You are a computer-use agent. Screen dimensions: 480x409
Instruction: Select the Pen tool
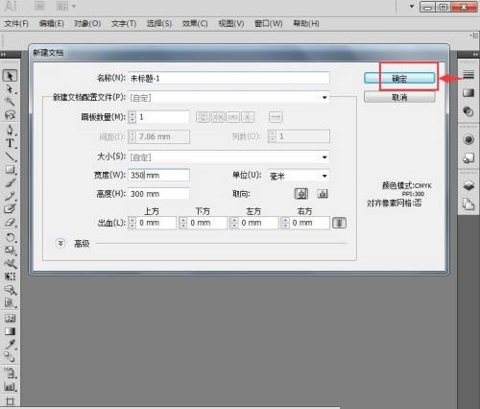pyautogui.click(x=10, y=131)
